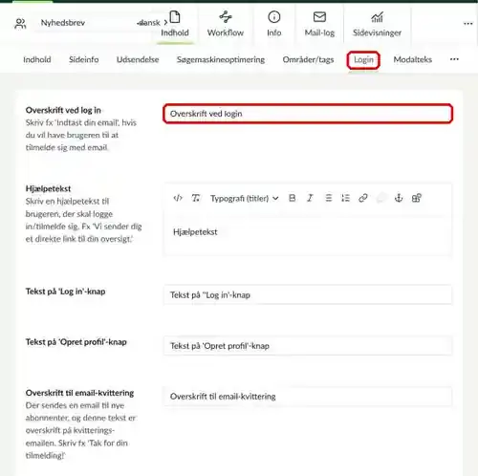Viewport: 478px width, 476px height.
Task: Open the top-right more options menu
Action: click(467, 24)
